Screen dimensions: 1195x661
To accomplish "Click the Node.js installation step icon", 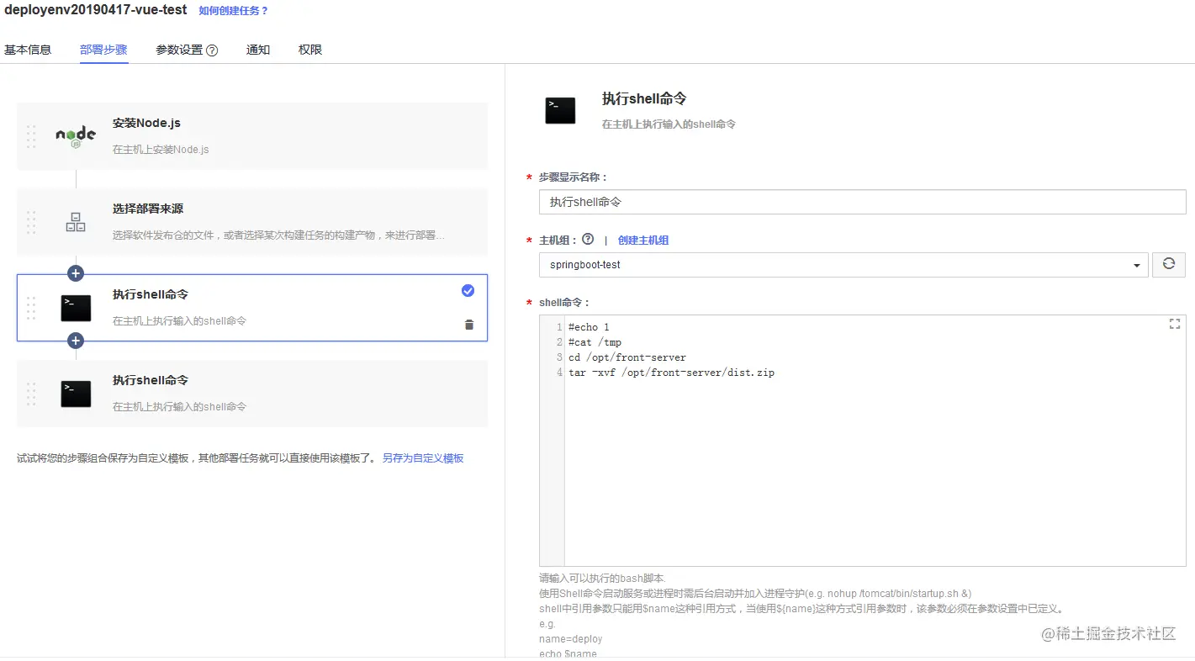I will pos(75,135).
